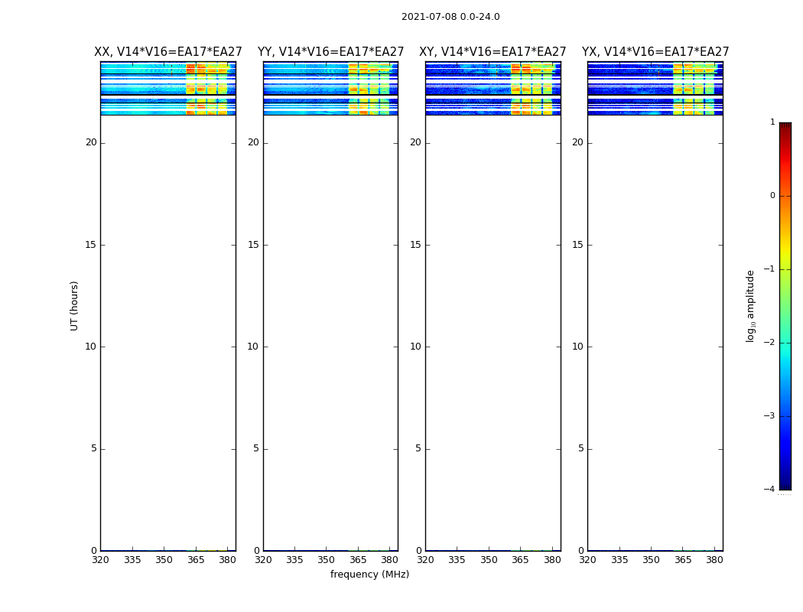Click the "380" frequency tick of the YX panel
803x612 pixels.
pos(714,560)
